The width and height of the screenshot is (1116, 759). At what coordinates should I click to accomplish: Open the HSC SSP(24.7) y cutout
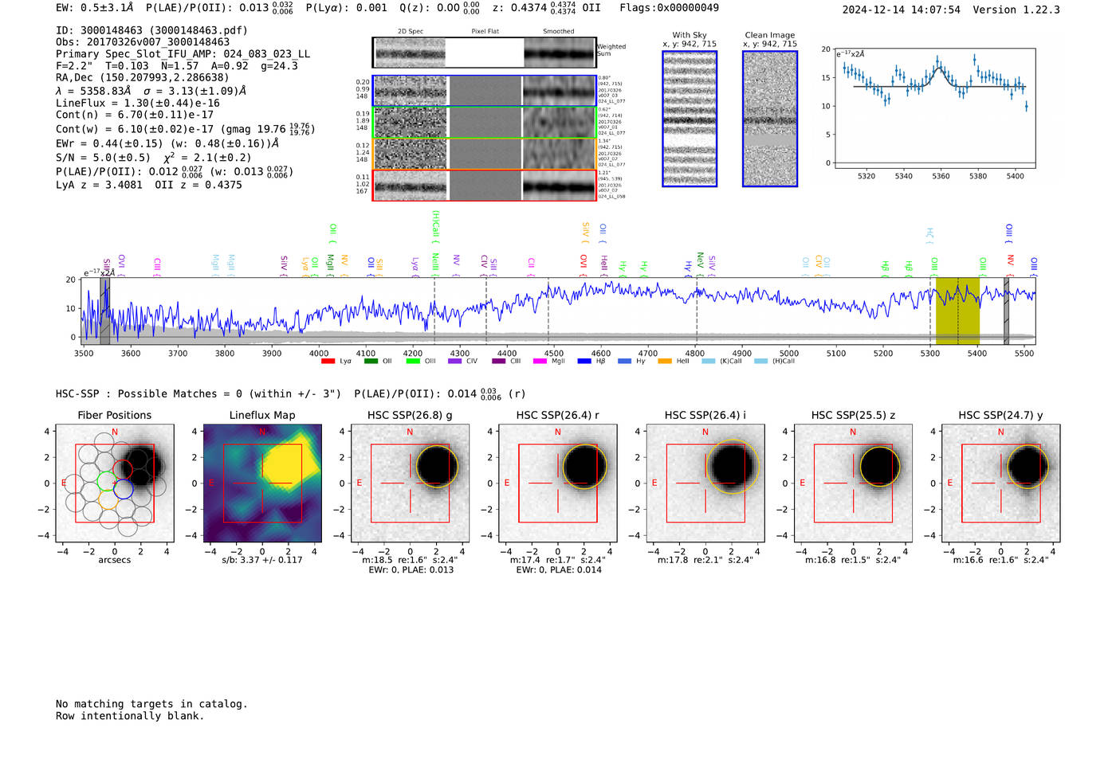click(x=1001, y=483)
